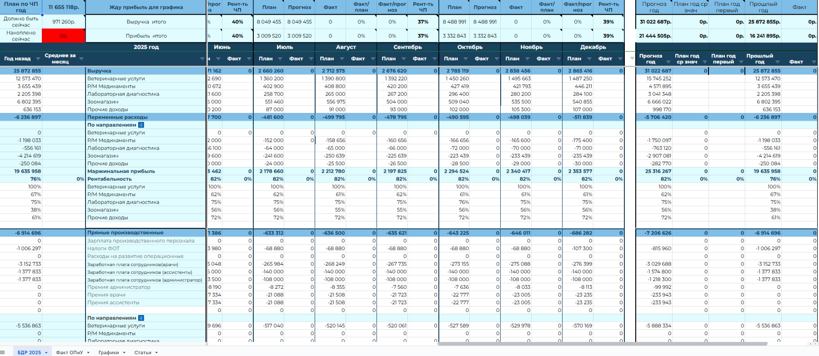This screenshot has height=356, width=819.
Task: Select Ноябрь Прямые производственные value -646 011
Action: pyautogui.click(x=516, y=233)
